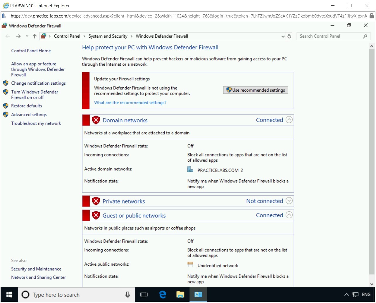This screenshot has height=303, width=376.
Task: Click the Windows Start button
Action: pyautogui.click(x=9, y=295)
